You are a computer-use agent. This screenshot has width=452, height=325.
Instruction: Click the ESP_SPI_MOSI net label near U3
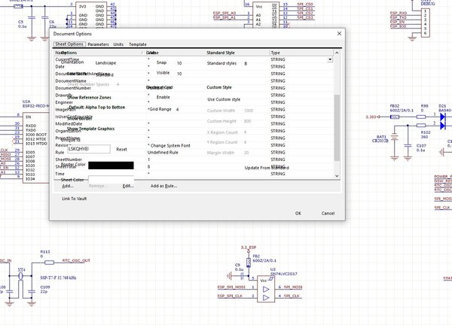[231, 287]
